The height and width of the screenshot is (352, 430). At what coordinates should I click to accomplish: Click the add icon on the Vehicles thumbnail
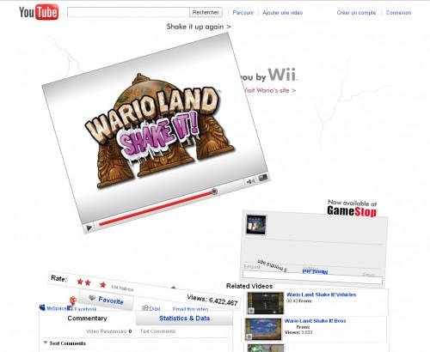tap(251, 310)
